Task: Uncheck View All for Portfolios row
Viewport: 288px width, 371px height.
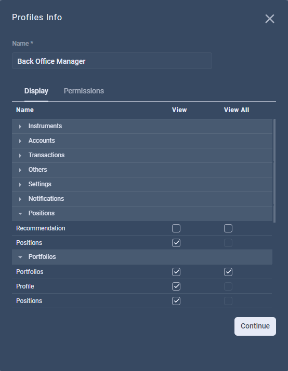Action: coord(228,272)
